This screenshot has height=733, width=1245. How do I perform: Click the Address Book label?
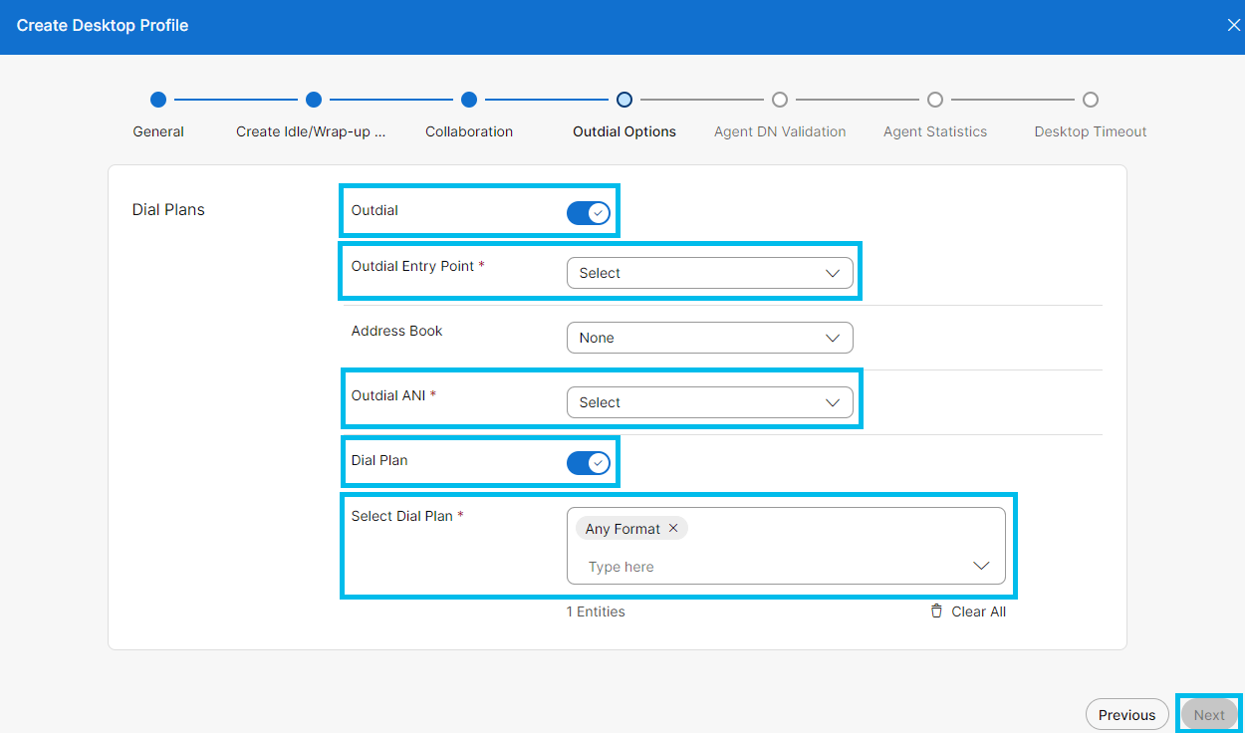click(396, 331)
